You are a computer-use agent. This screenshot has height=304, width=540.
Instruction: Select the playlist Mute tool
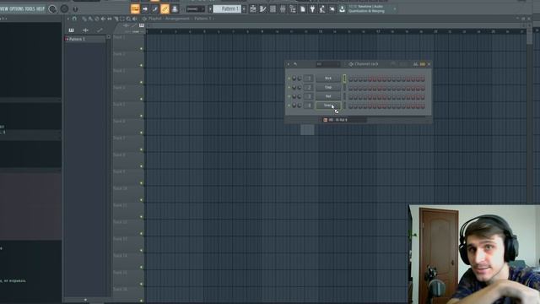pos(103,19)
